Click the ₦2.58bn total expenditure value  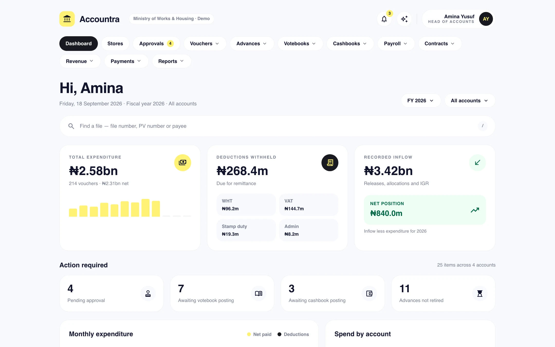93,171
